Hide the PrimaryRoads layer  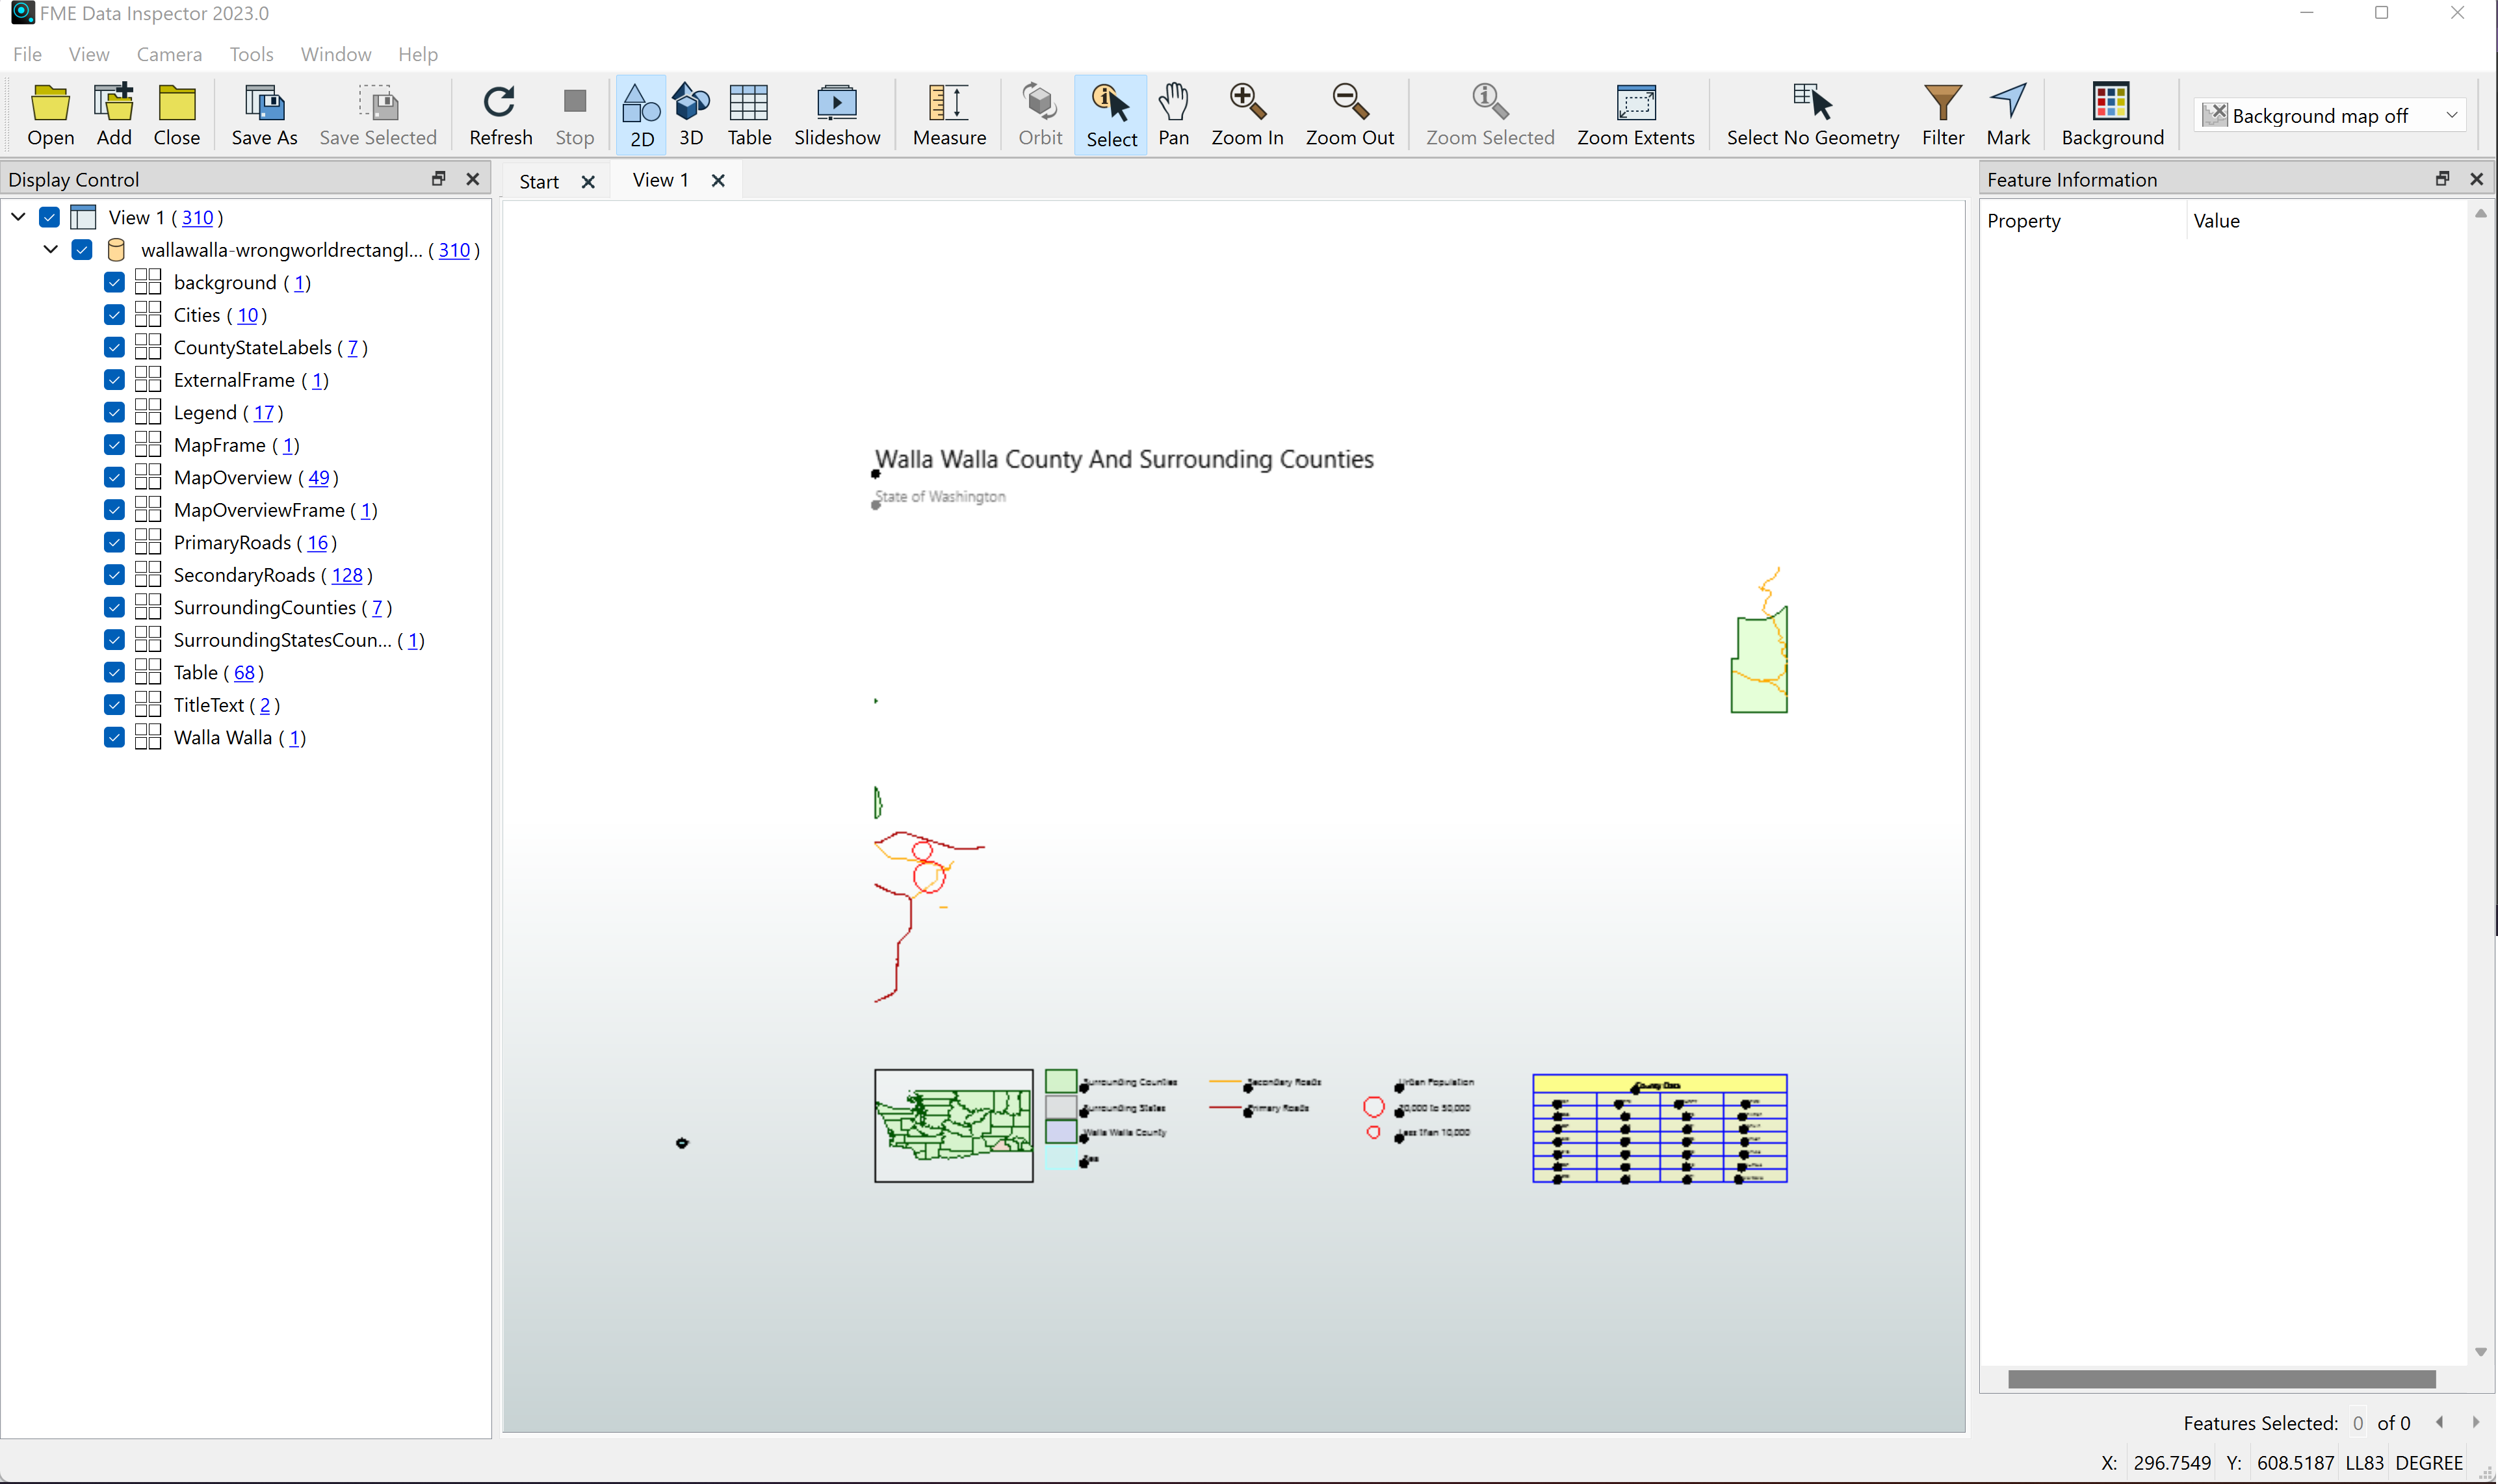pos(114,542)
